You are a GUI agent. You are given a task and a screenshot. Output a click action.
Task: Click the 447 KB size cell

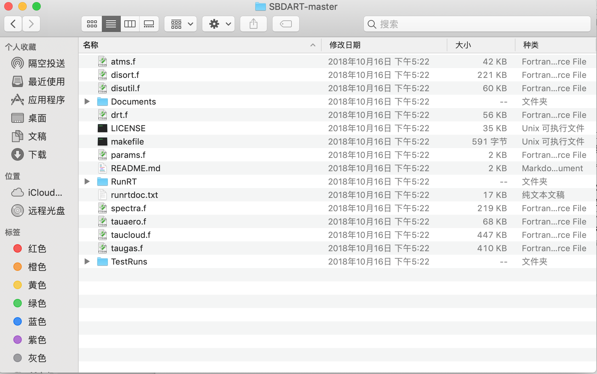(492, 235)
